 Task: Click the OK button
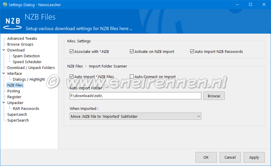(x=206, y=157)
